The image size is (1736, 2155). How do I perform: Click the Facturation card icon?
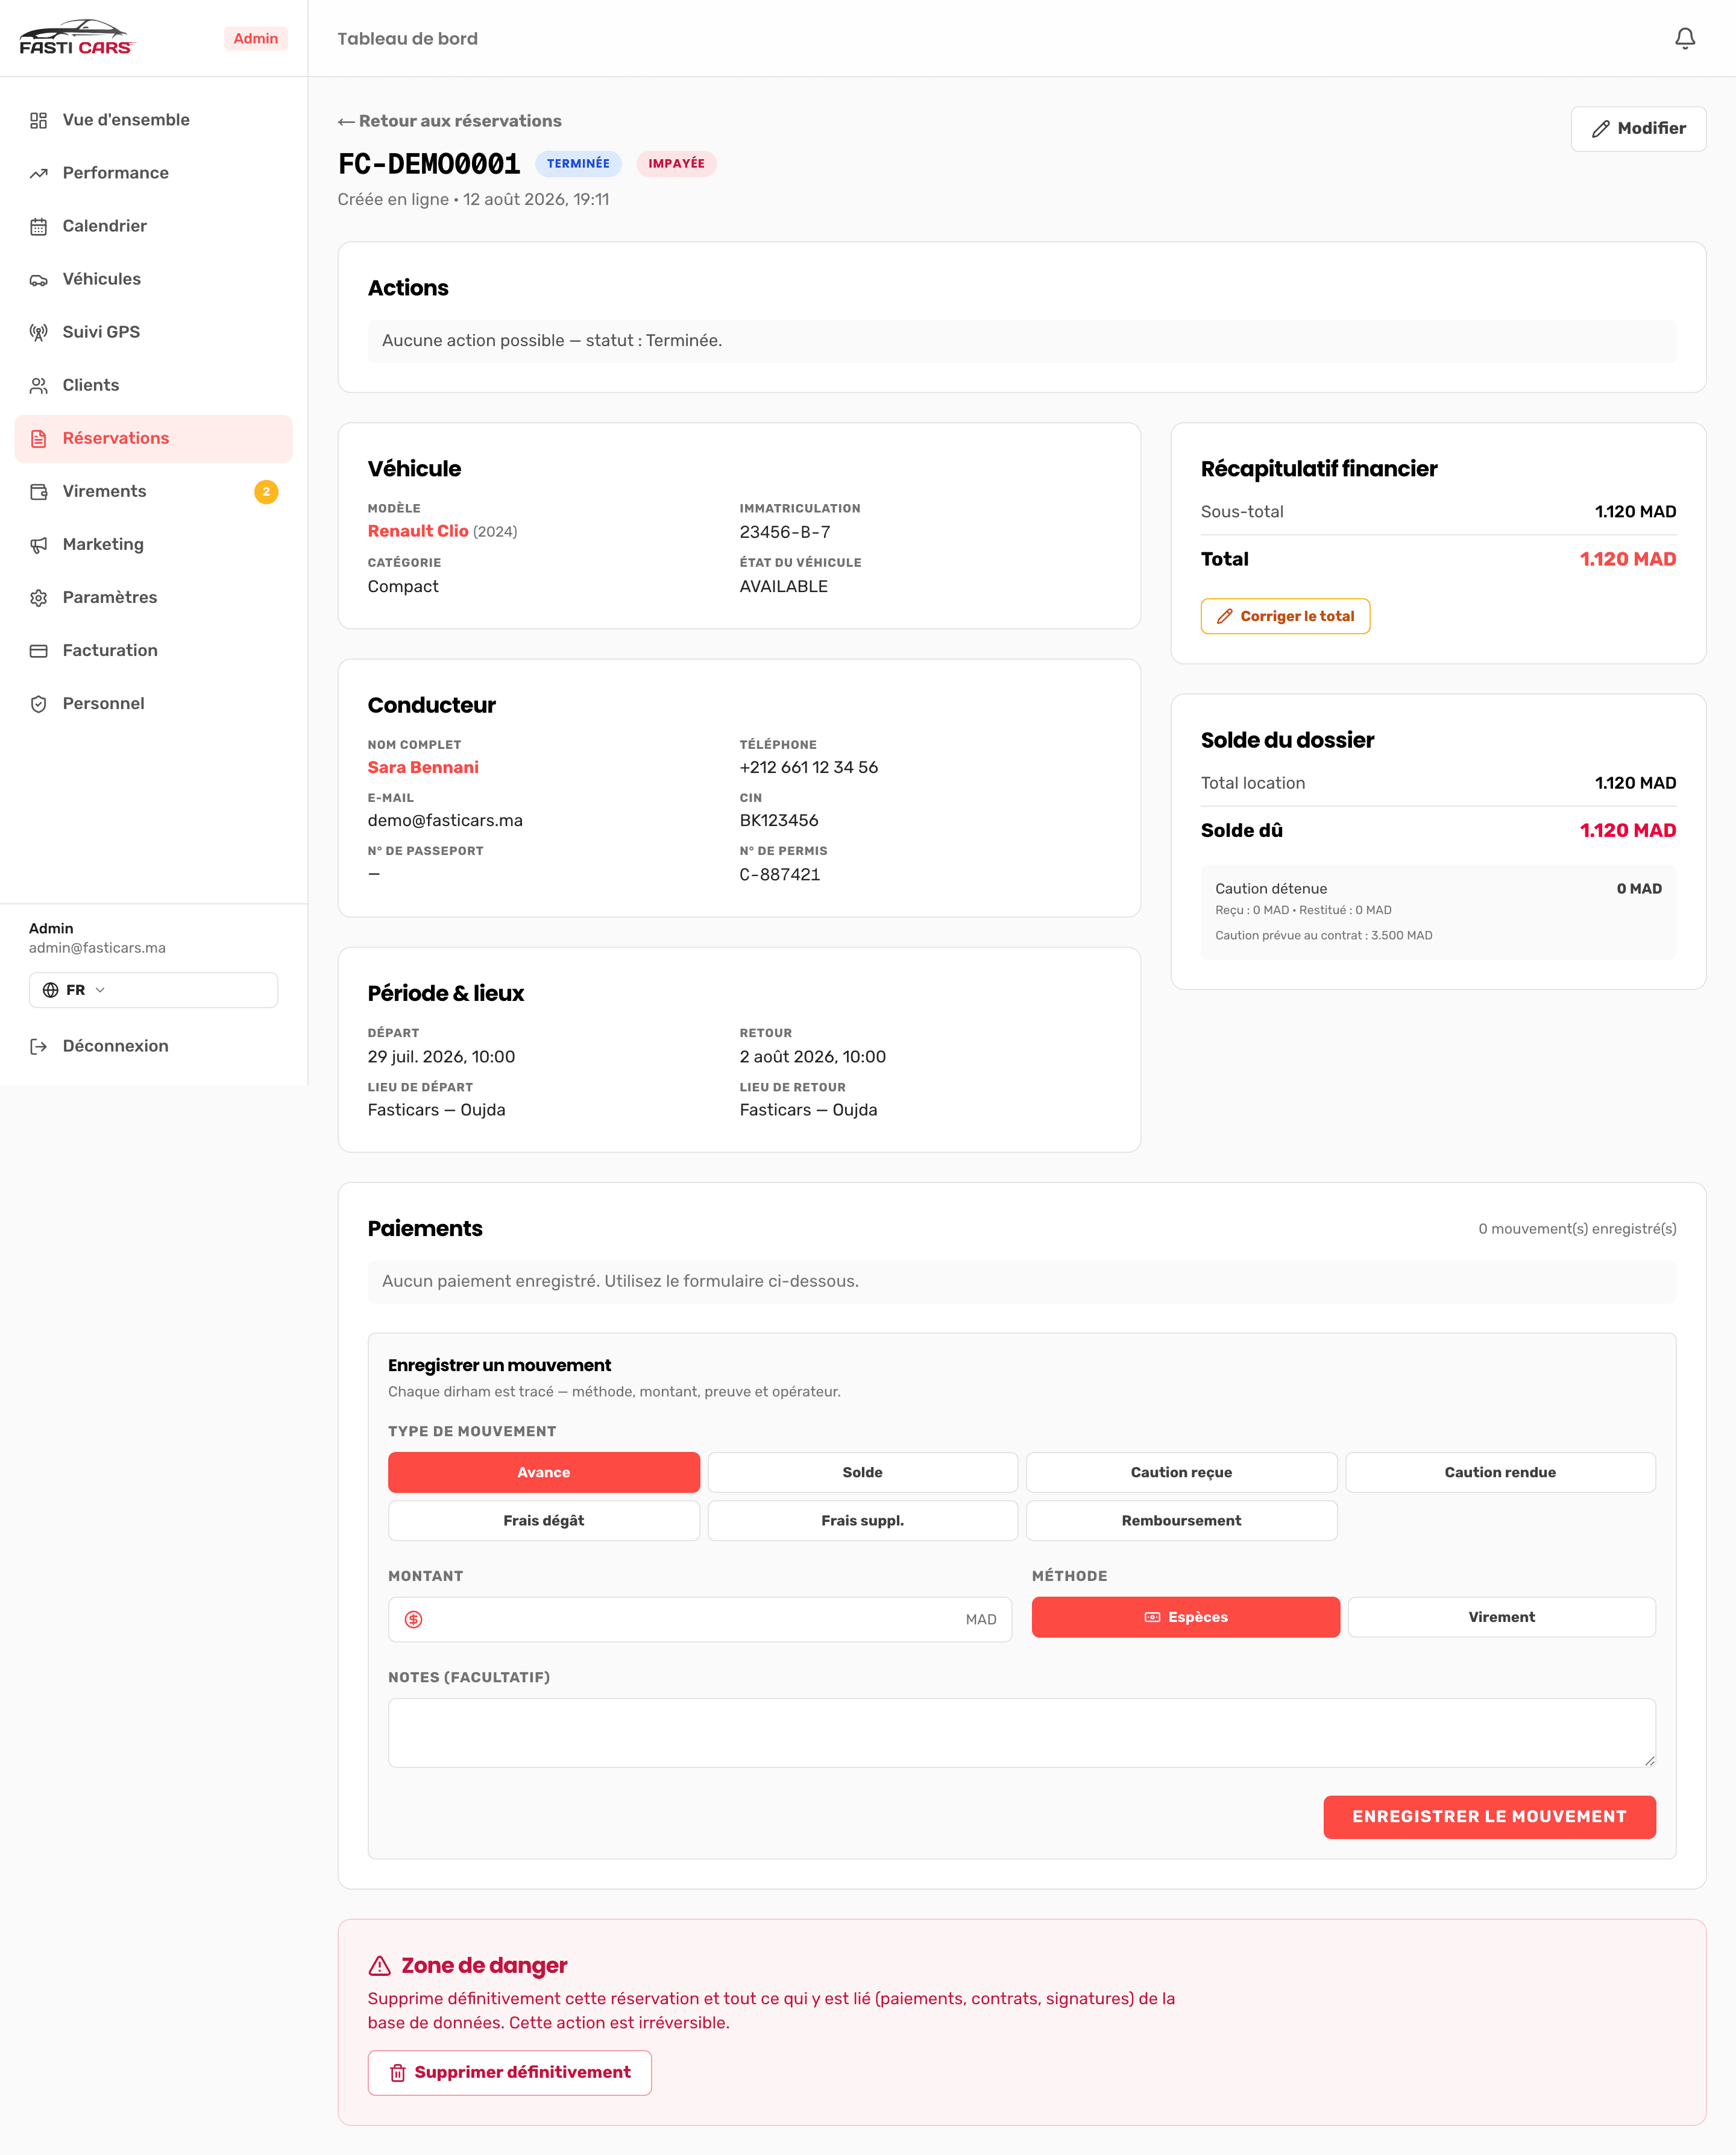pyautogui.click(x=39, y=651)
